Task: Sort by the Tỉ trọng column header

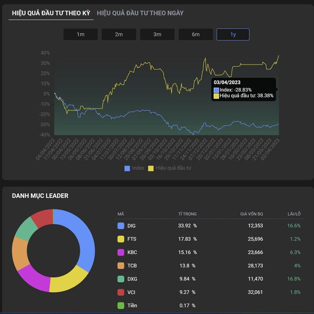Action: (187, 214)
